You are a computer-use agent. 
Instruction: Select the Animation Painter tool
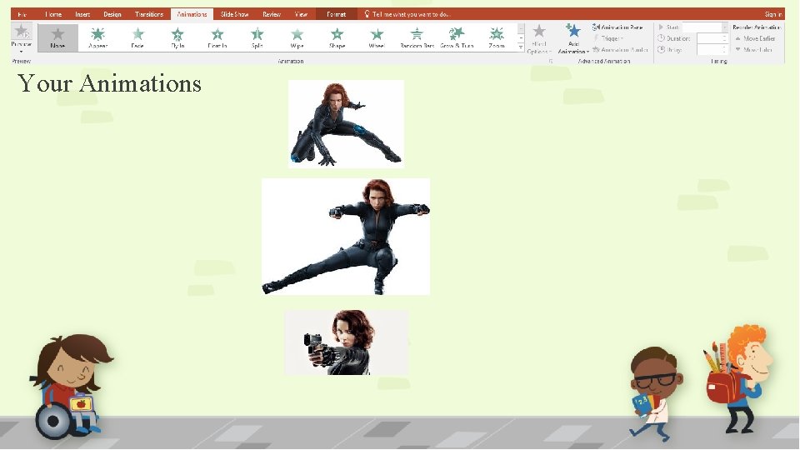[620, 49]
